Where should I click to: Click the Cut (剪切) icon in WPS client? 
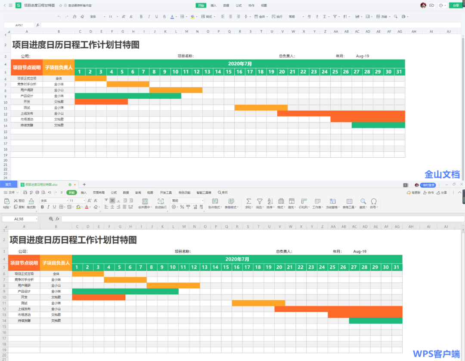[x=16, y=201]
